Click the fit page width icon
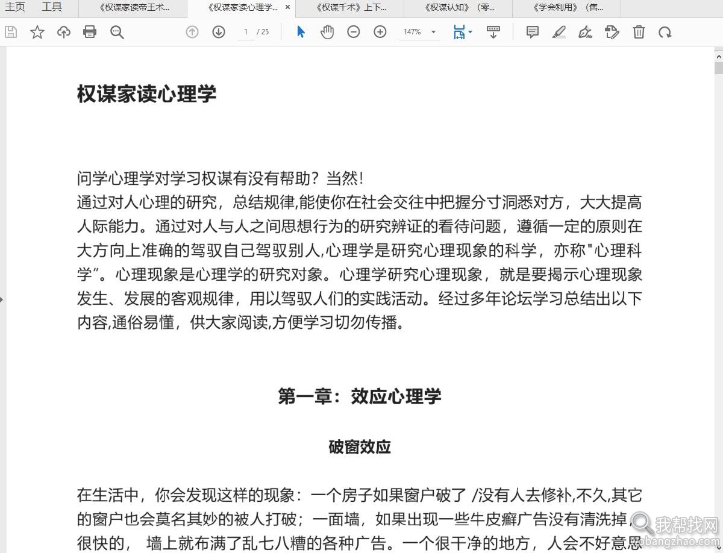The image size is (723, 553). [x=460, y=32]
